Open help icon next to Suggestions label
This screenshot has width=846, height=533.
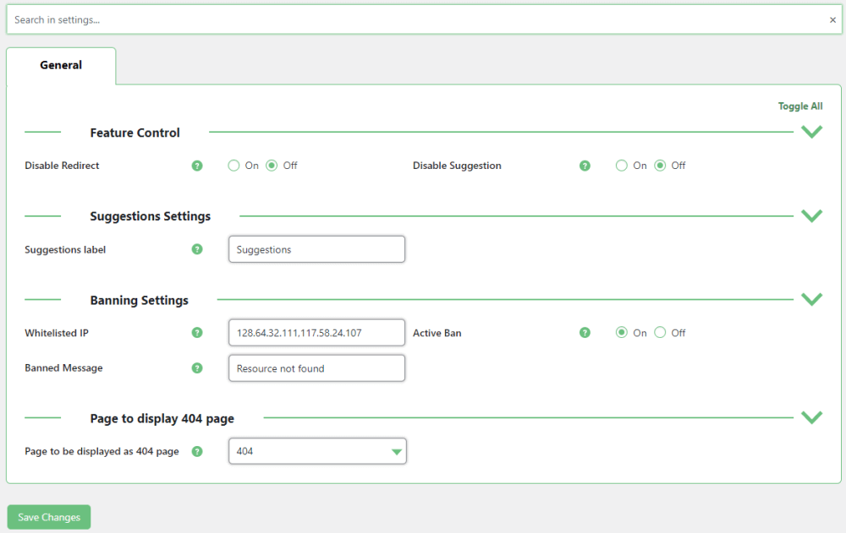(x=197, y=249)
